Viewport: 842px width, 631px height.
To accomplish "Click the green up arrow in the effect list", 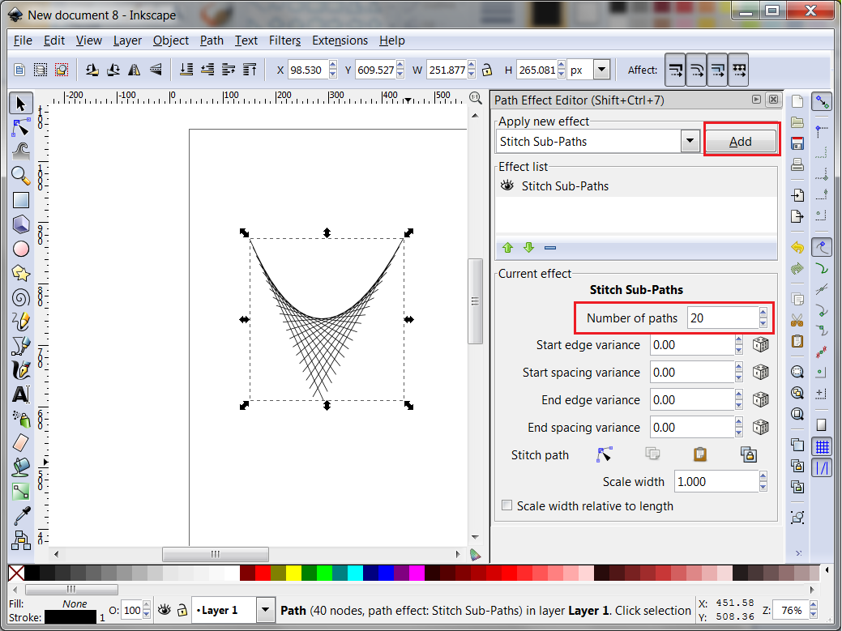I will 507,247.
